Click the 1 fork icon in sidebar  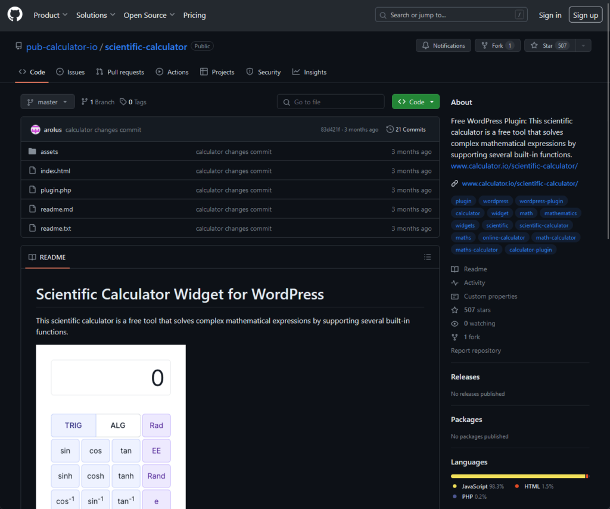pos(455,337)
